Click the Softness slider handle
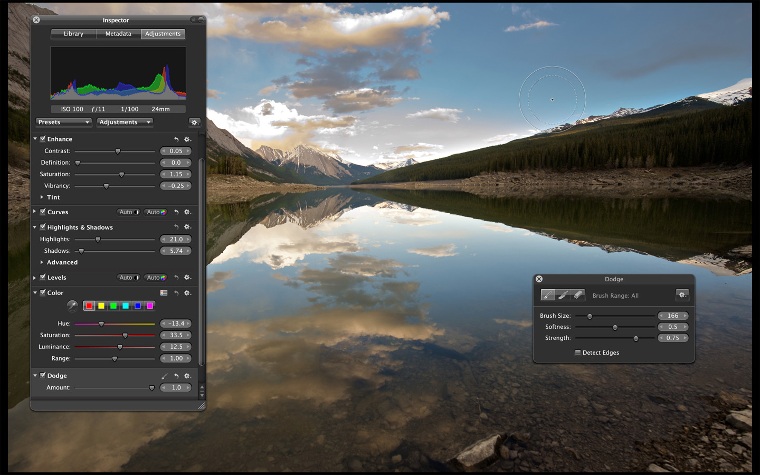This screenshot has width=760, height=475. pos(615,327)
